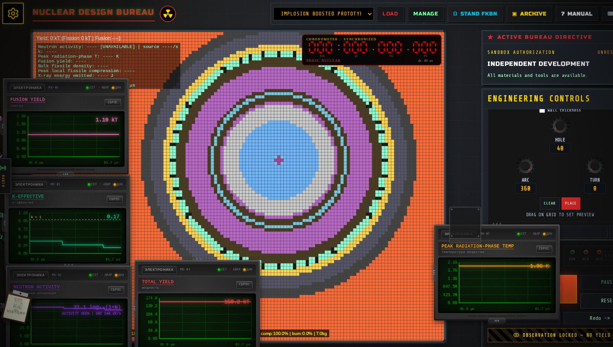Image resolution: width=613 pixels, height=347 pixels.
Task: Open the Manual menu
Action: [x=577, y=14]
